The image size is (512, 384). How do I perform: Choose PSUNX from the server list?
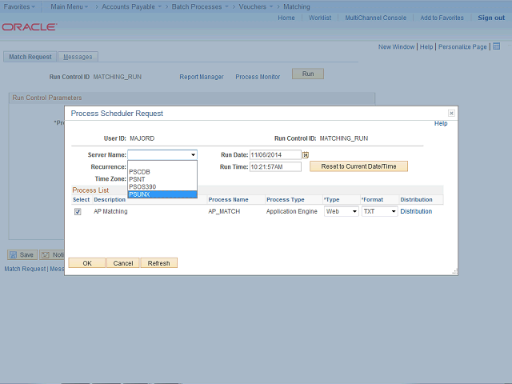click(162, 194)
